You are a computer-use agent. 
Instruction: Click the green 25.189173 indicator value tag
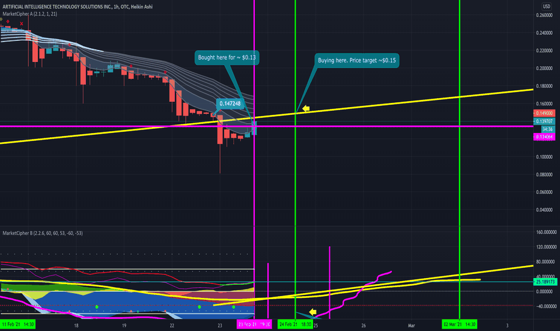tap(545, 282)
